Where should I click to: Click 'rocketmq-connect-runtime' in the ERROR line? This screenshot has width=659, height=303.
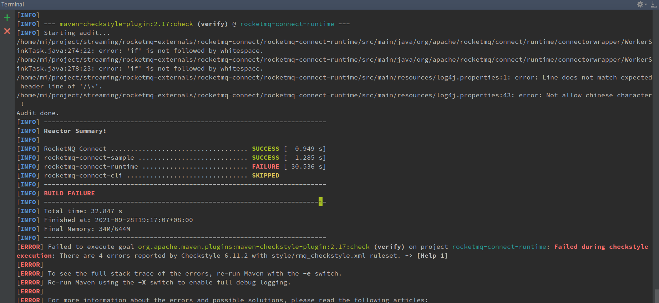[x=499, y=247]
